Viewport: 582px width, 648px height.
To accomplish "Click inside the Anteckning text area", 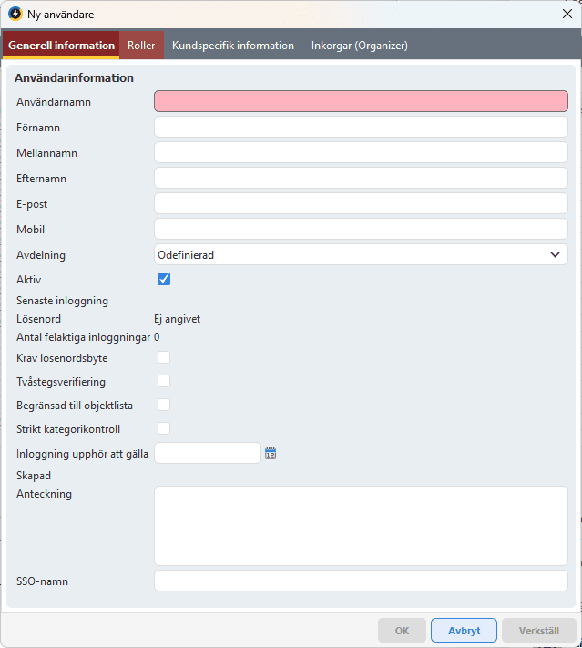I will click(361, 525).
